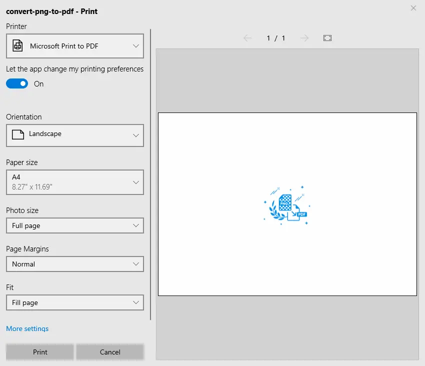
Task: Click the printer icon beside Microsoft Print to PDF
Action: tap(17, 45)
